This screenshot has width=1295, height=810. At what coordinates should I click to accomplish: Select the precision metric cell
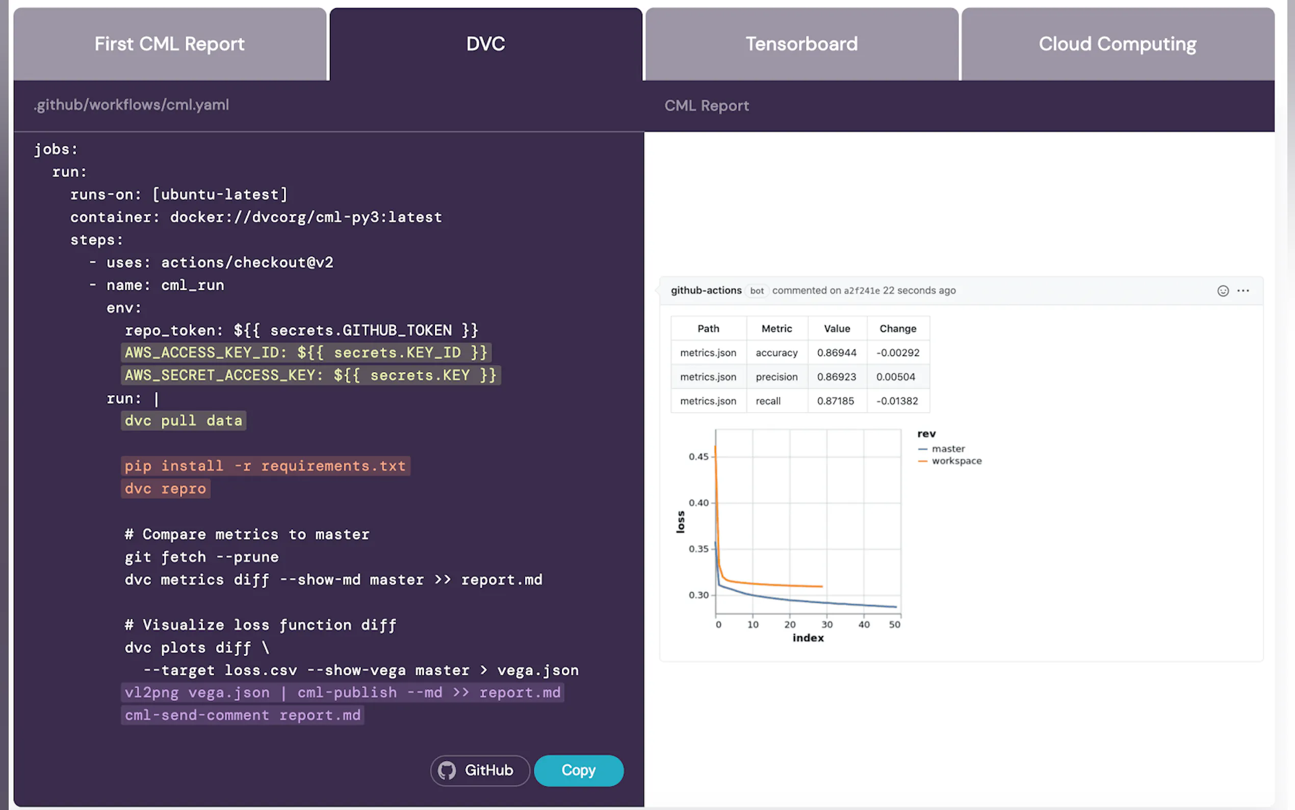776,376
